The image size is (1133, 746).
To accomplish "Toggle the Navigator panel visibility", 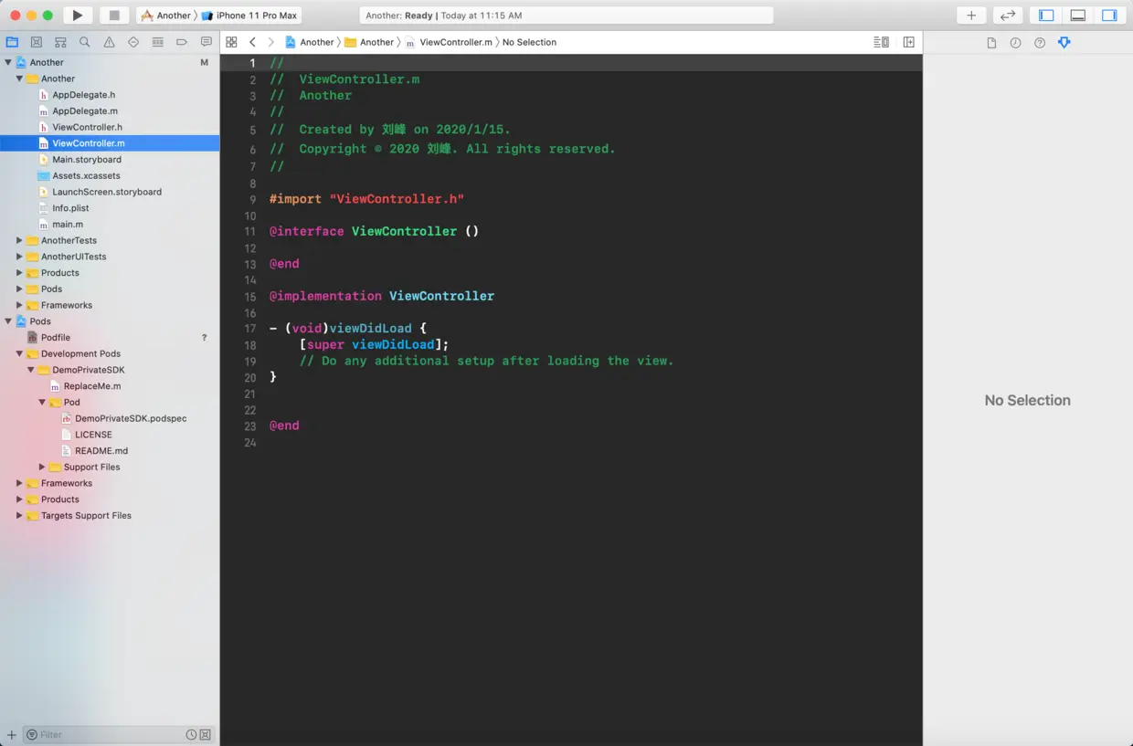I will click(1047, 16).
